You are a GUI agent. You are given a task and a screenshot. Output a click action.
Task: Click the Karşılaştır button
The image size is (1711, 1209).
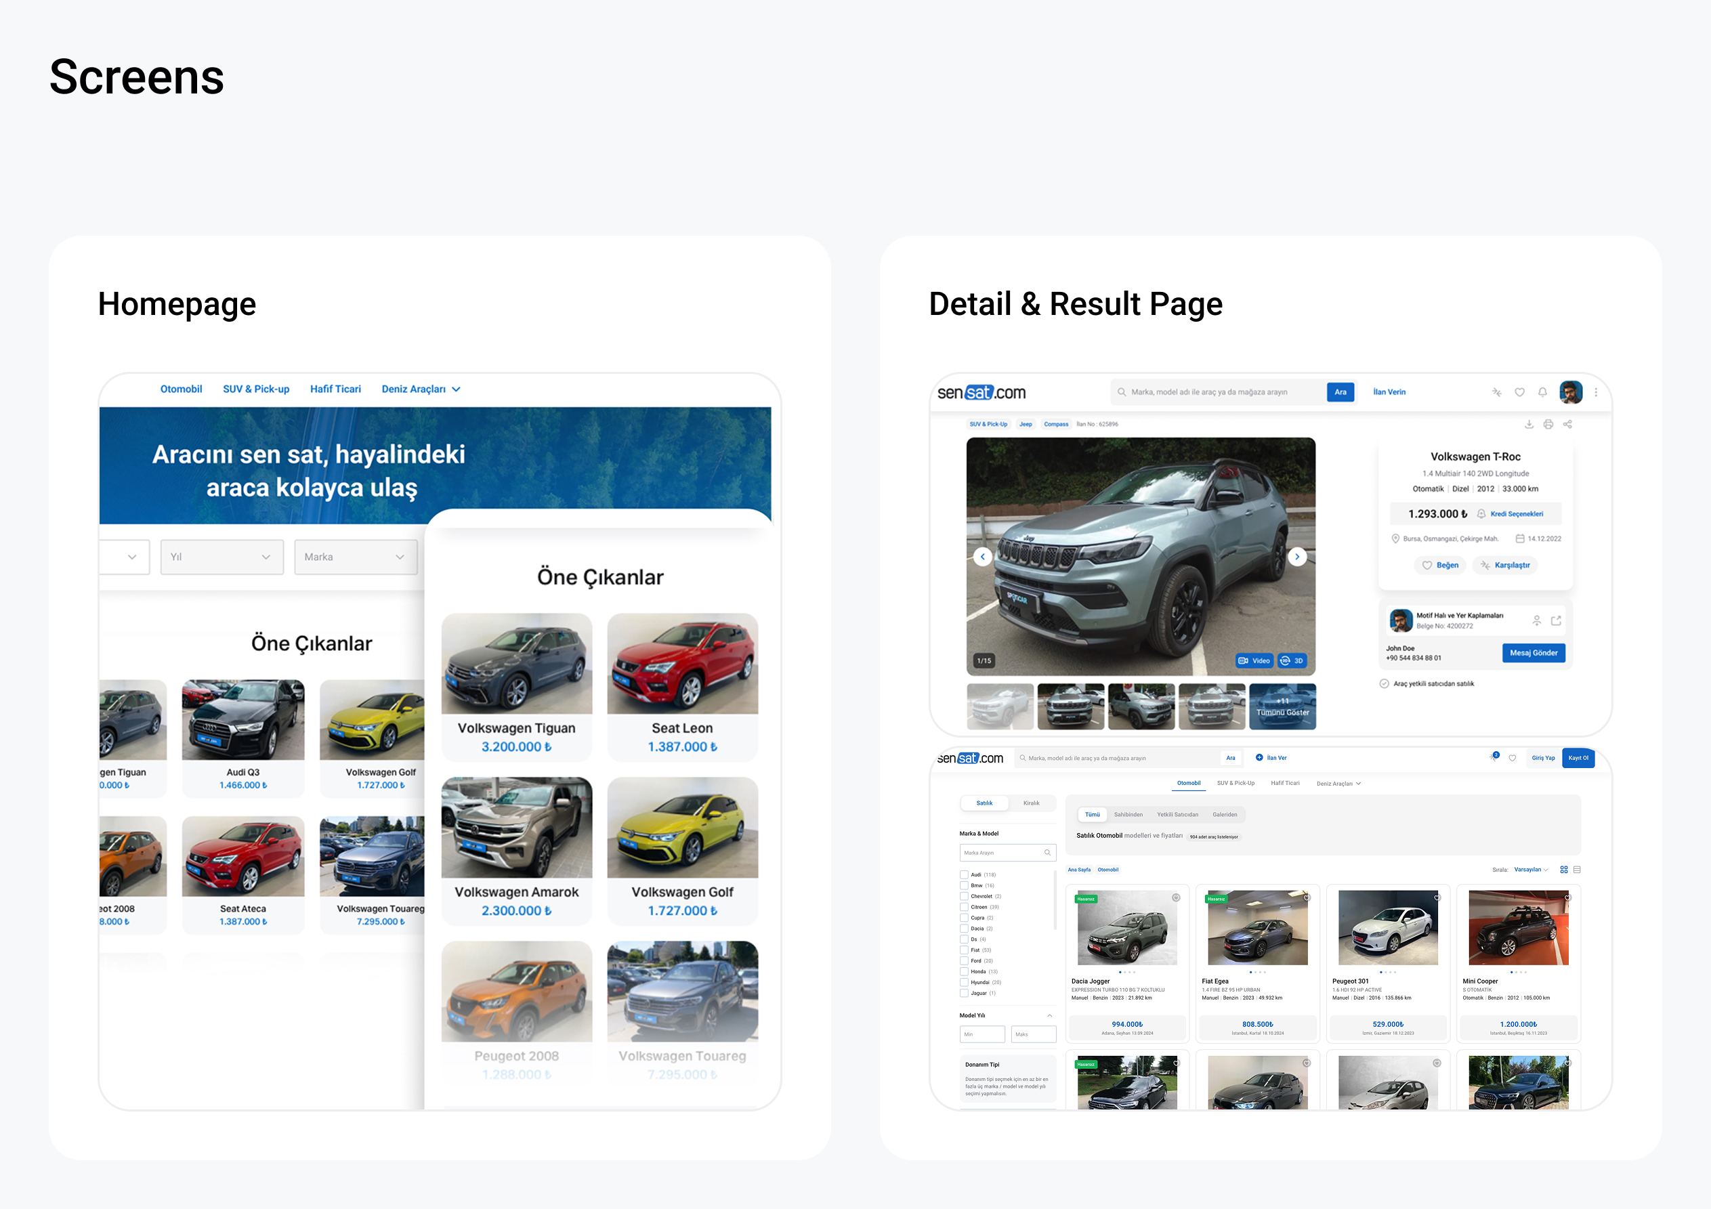coord(1505,565)
